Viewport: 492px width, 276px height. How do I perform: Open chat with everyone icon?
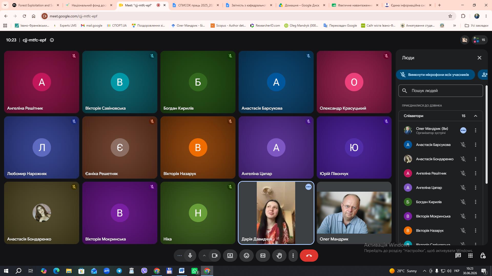point(458,256)
